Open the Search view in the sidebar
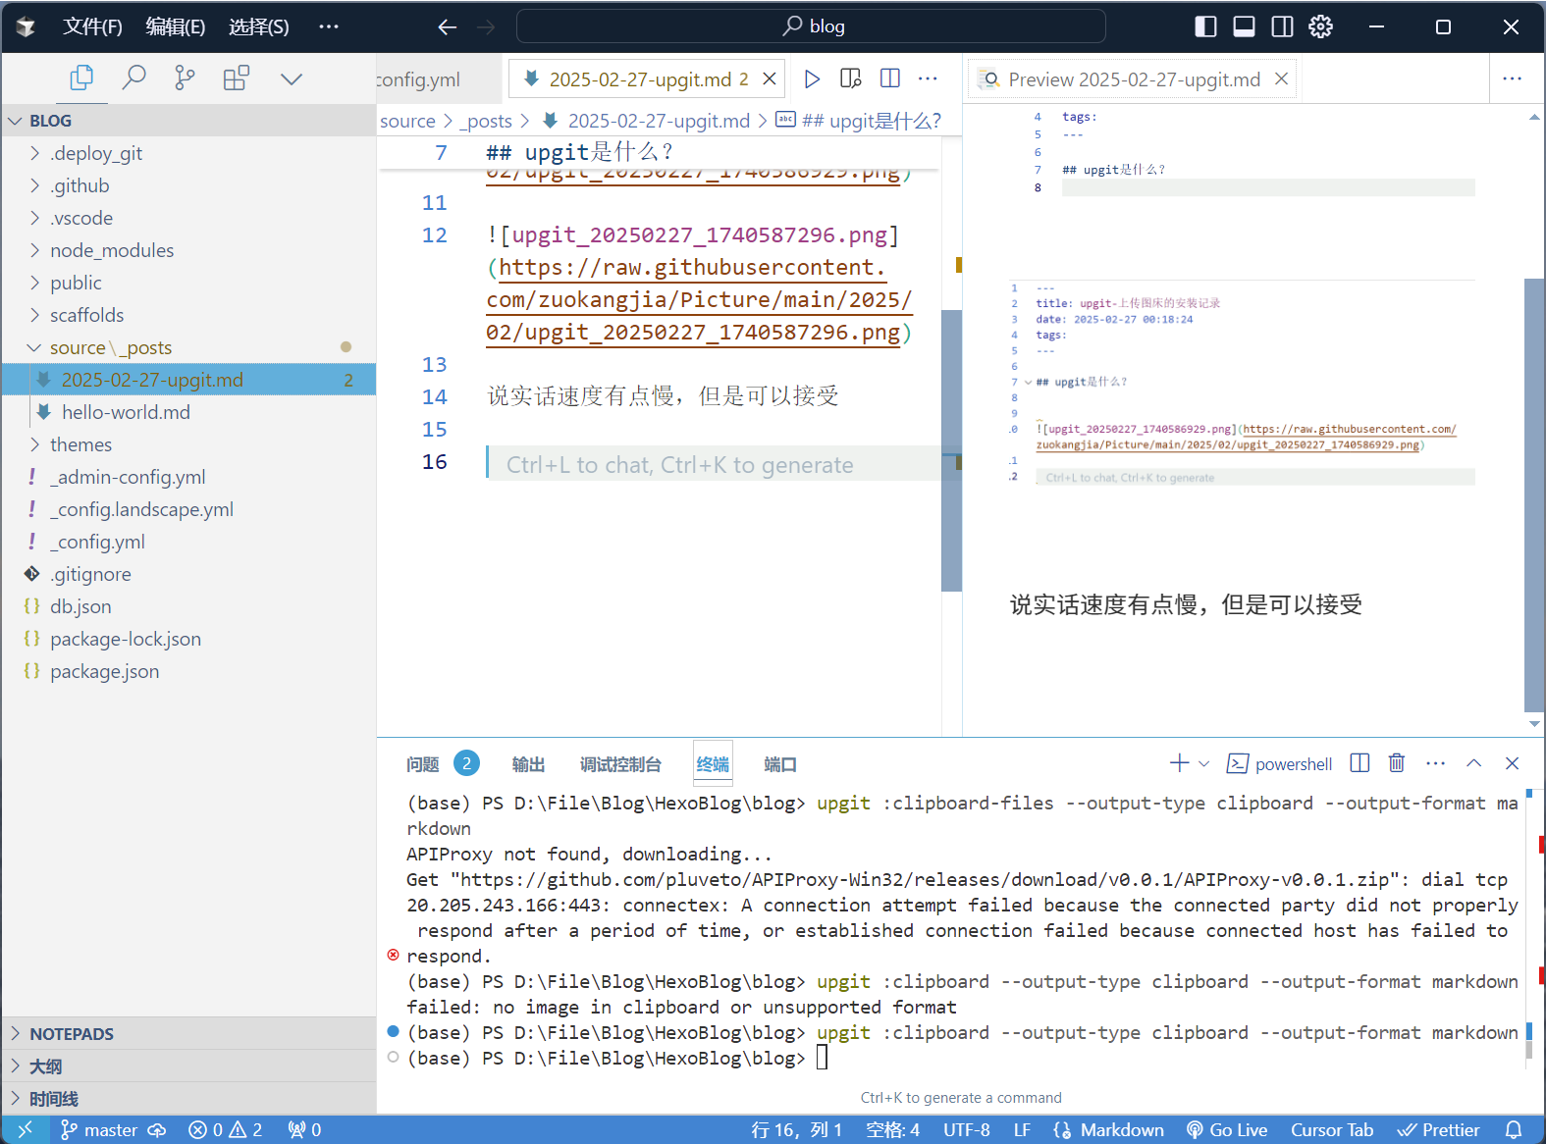This screenshot has width=1546, height=1144. coord(133,78)
